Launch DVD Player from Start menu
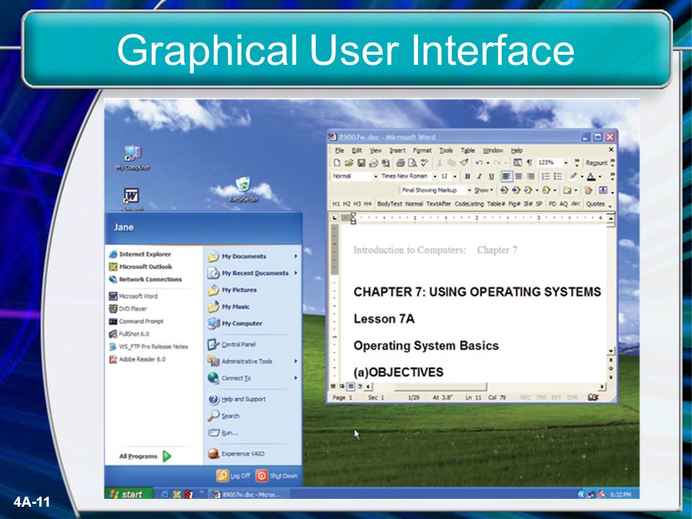Screen dimensions: 692x519 click(x=128, y=309)
